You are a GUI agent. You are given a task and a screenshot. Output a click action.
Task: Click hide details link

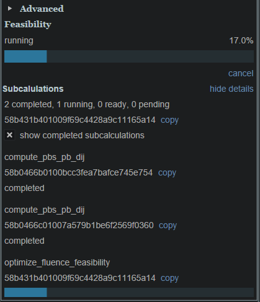point(231,89)
